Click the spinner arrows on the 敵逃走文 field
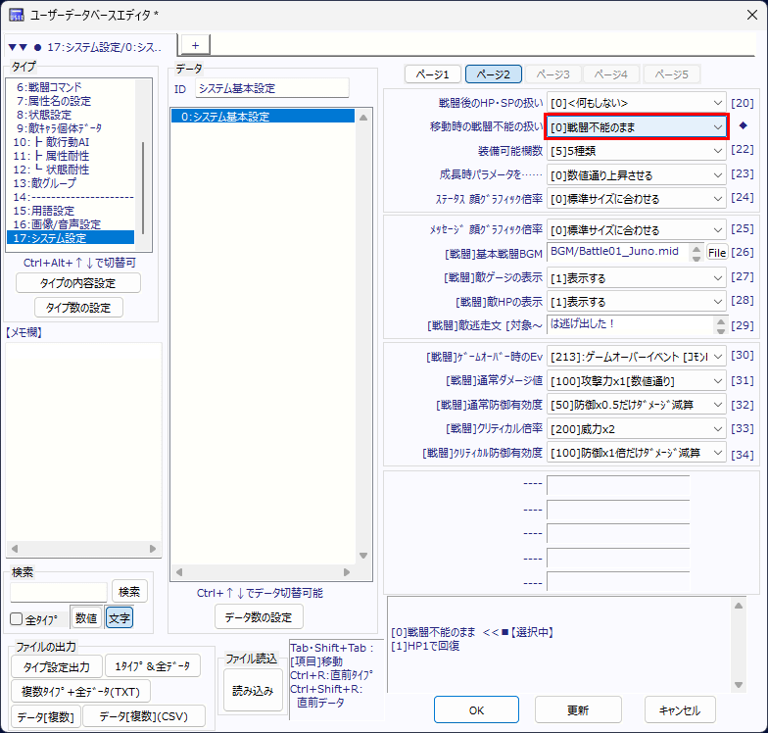768x733 pixels. click(x=720, y=325)
